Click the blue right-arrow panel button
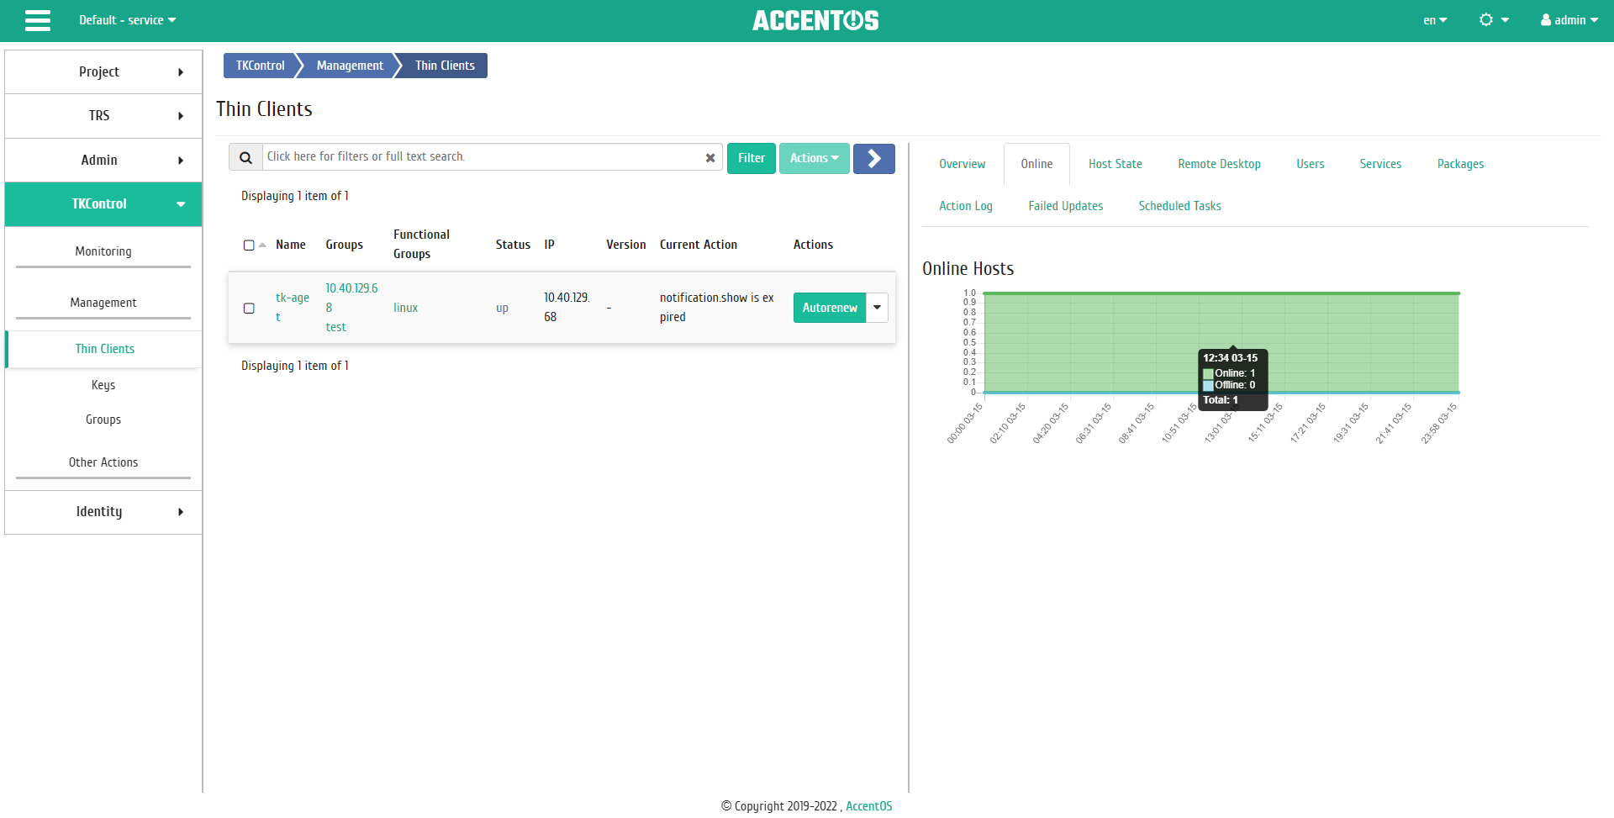This screenshot has height=818, width=1614. pyautogui.click(x=874, y=158)
